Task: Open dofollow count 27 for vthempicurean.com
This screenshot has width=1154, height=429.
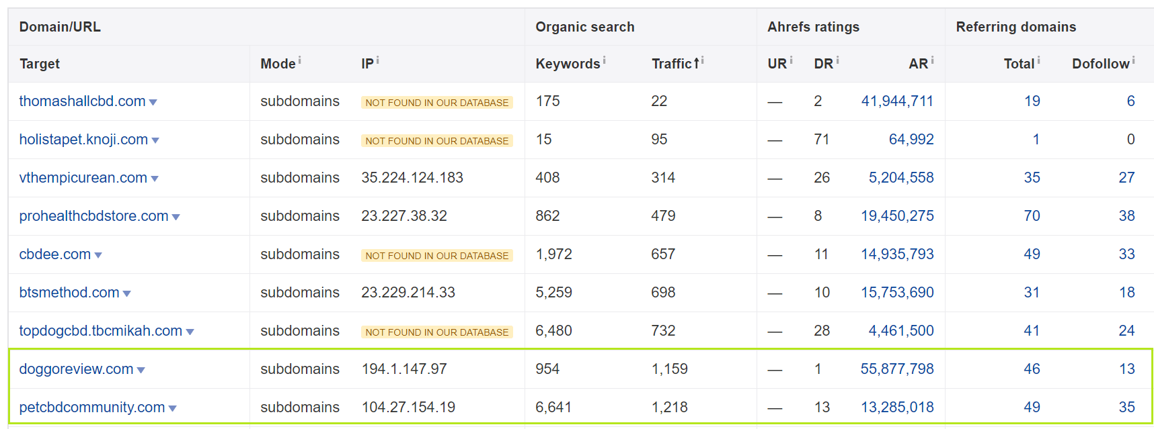Action: 1127,178
